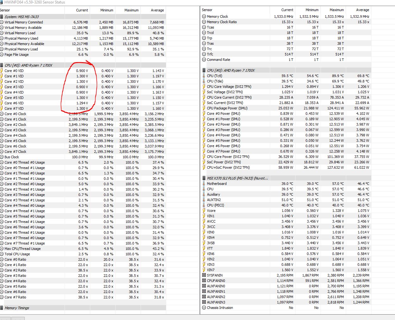Click the lightning icon beside Core #0 VID
This screenshot has height=320, width=395.
point(2,71)
